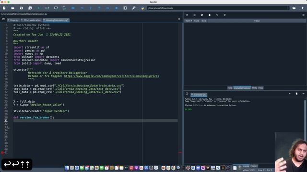
Task: Select the Console 1/A tab
Action: [x=199, y=95]
